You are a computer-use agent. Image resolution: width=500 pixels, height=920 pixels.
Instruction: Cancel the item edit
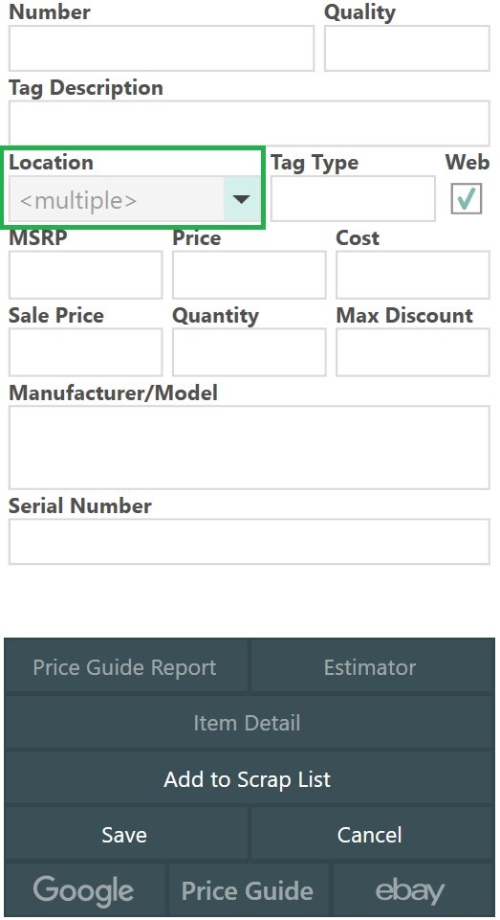[x=372, y=835]
